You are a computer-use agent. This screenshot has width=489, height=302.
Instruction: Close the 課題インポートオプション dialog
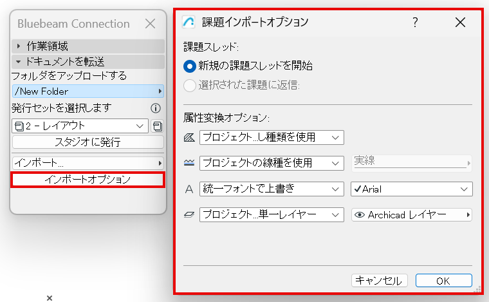pyautogui.click(x=460, y=23)
